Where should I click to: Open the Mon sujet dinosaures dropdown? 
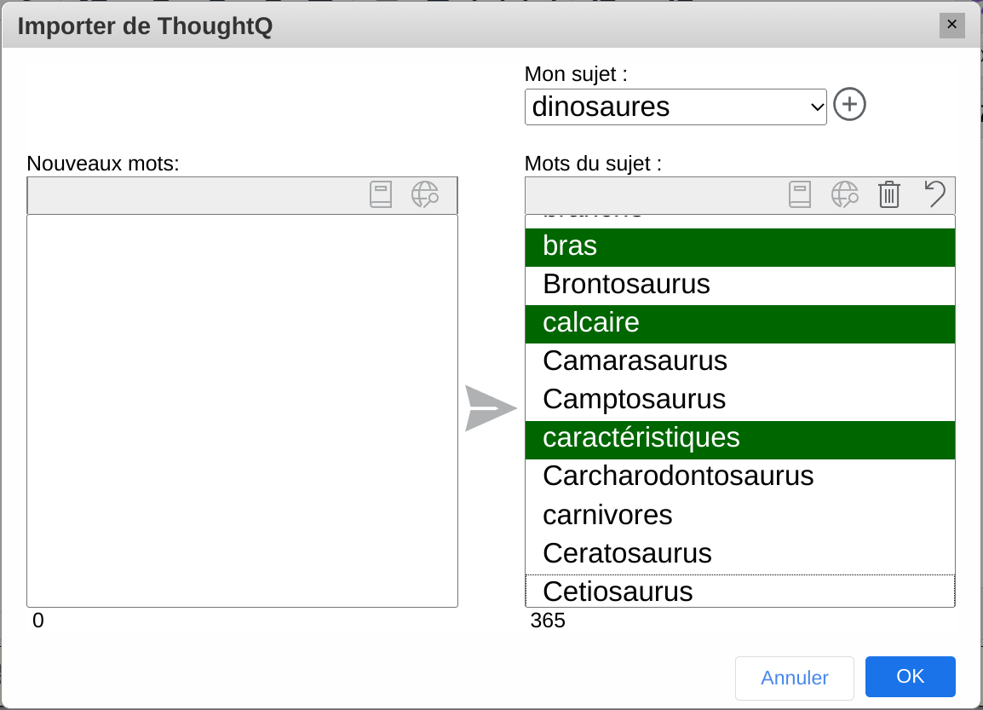[675, 107]
